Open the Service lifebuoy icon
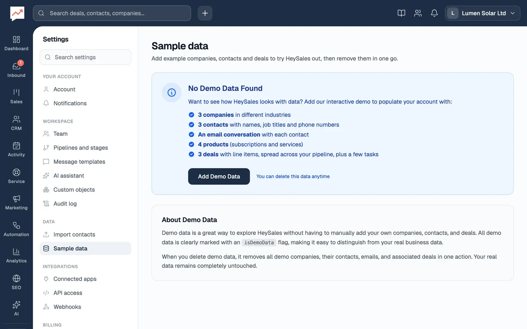This screenshot has width=527, height=329. coord(16,172)
